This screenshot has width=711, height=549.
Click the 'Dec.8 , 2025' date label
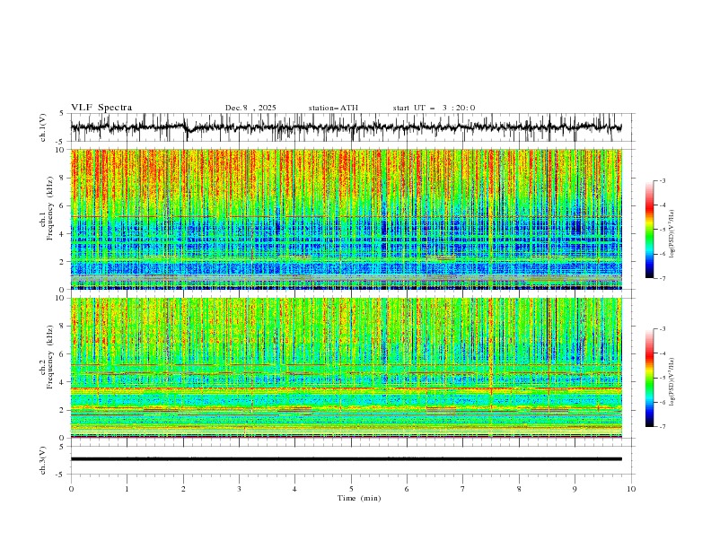click(x=250, y=108)
